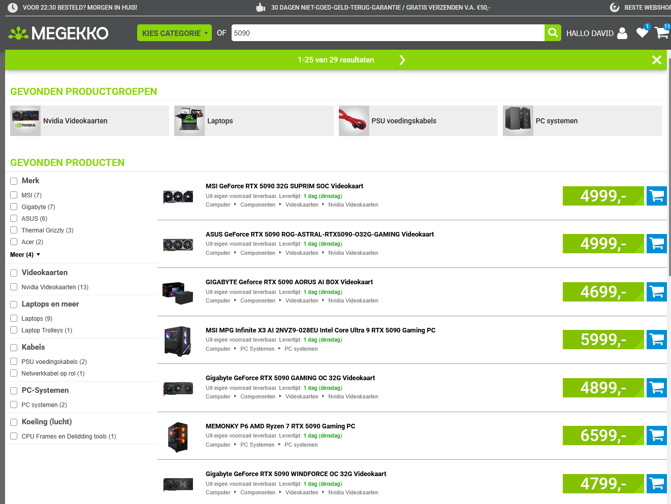
Task: Open the Nvidia Videokaarten product group
Action: 89,121
